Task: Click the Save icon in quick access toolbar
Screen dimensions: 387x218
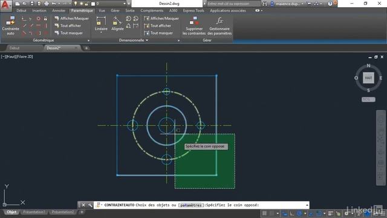Action: coord(32,4)
